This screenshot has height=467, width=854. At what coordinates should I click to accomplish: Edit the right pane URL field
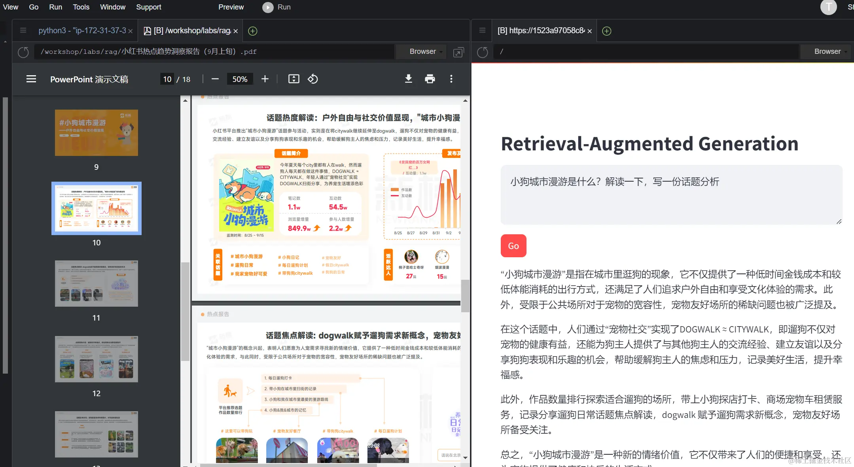click(646, 52)
